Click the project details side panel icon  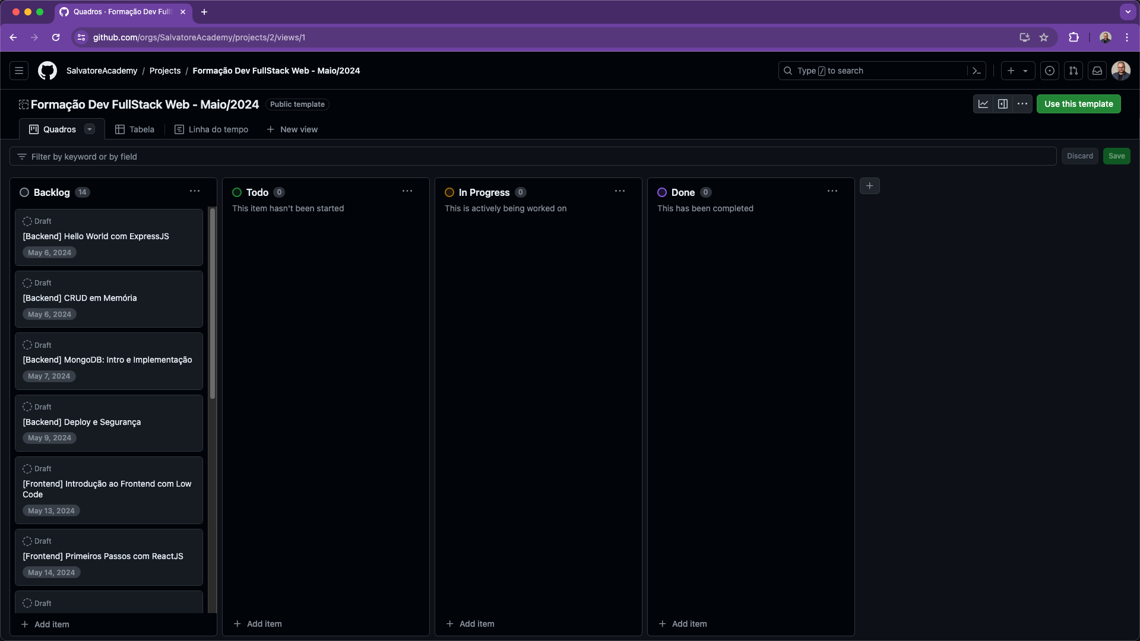[1003, 104]
